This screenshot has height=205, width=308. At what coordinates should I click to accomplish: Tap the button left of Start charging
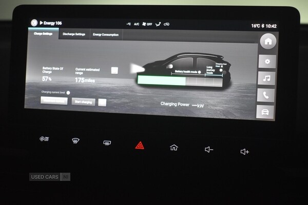[x=54, y=101]
